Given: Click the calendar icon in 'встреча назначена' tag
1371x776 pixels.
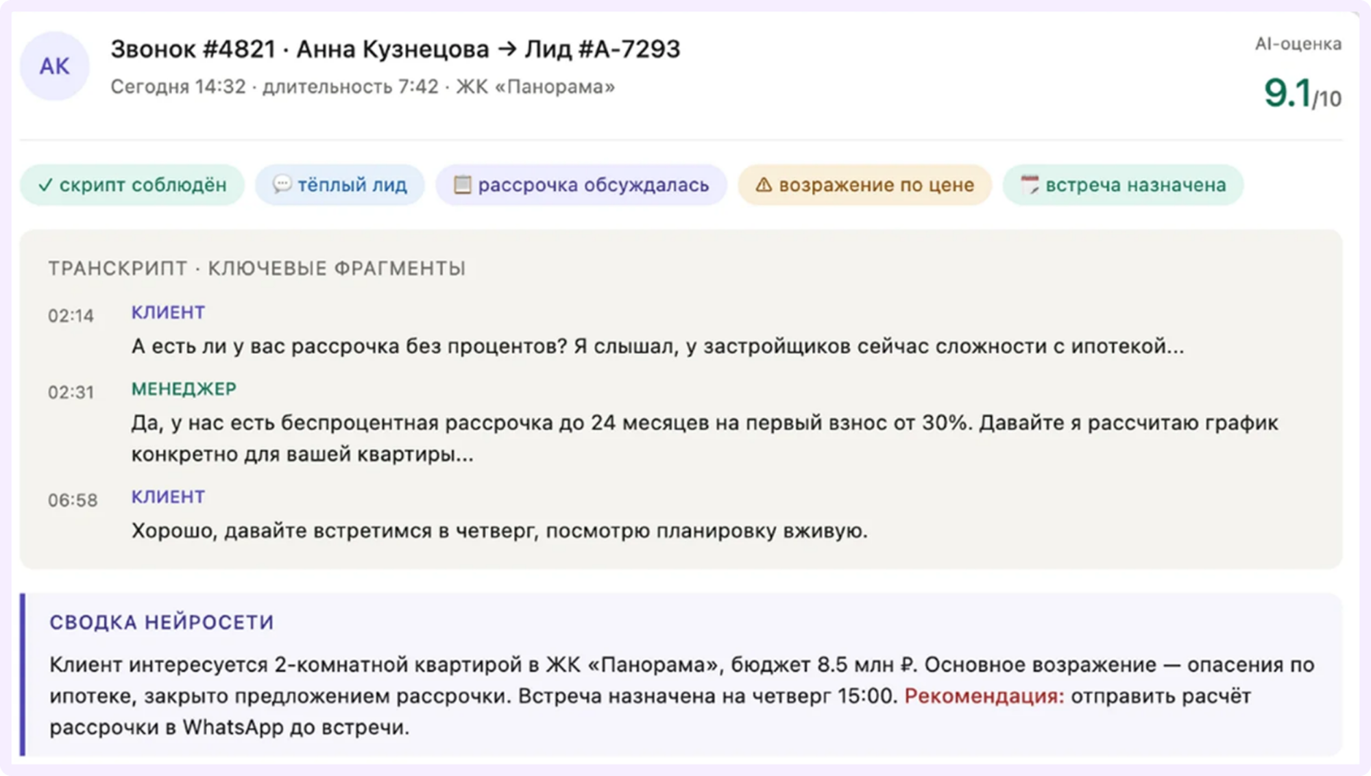Looking at the screenshot, I should pyautogui.click(x=1030, y=184).
